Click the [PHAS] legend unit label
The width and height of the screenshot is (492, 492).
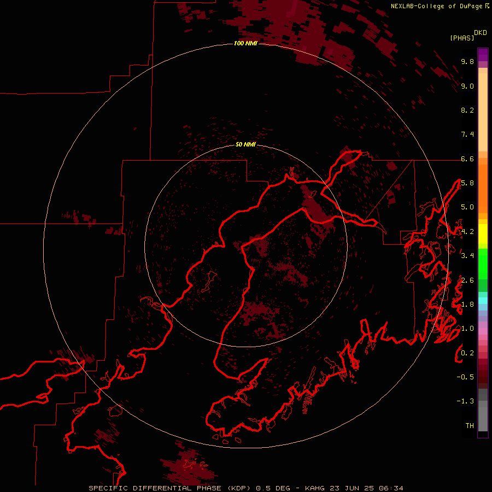tap(462, 38)
